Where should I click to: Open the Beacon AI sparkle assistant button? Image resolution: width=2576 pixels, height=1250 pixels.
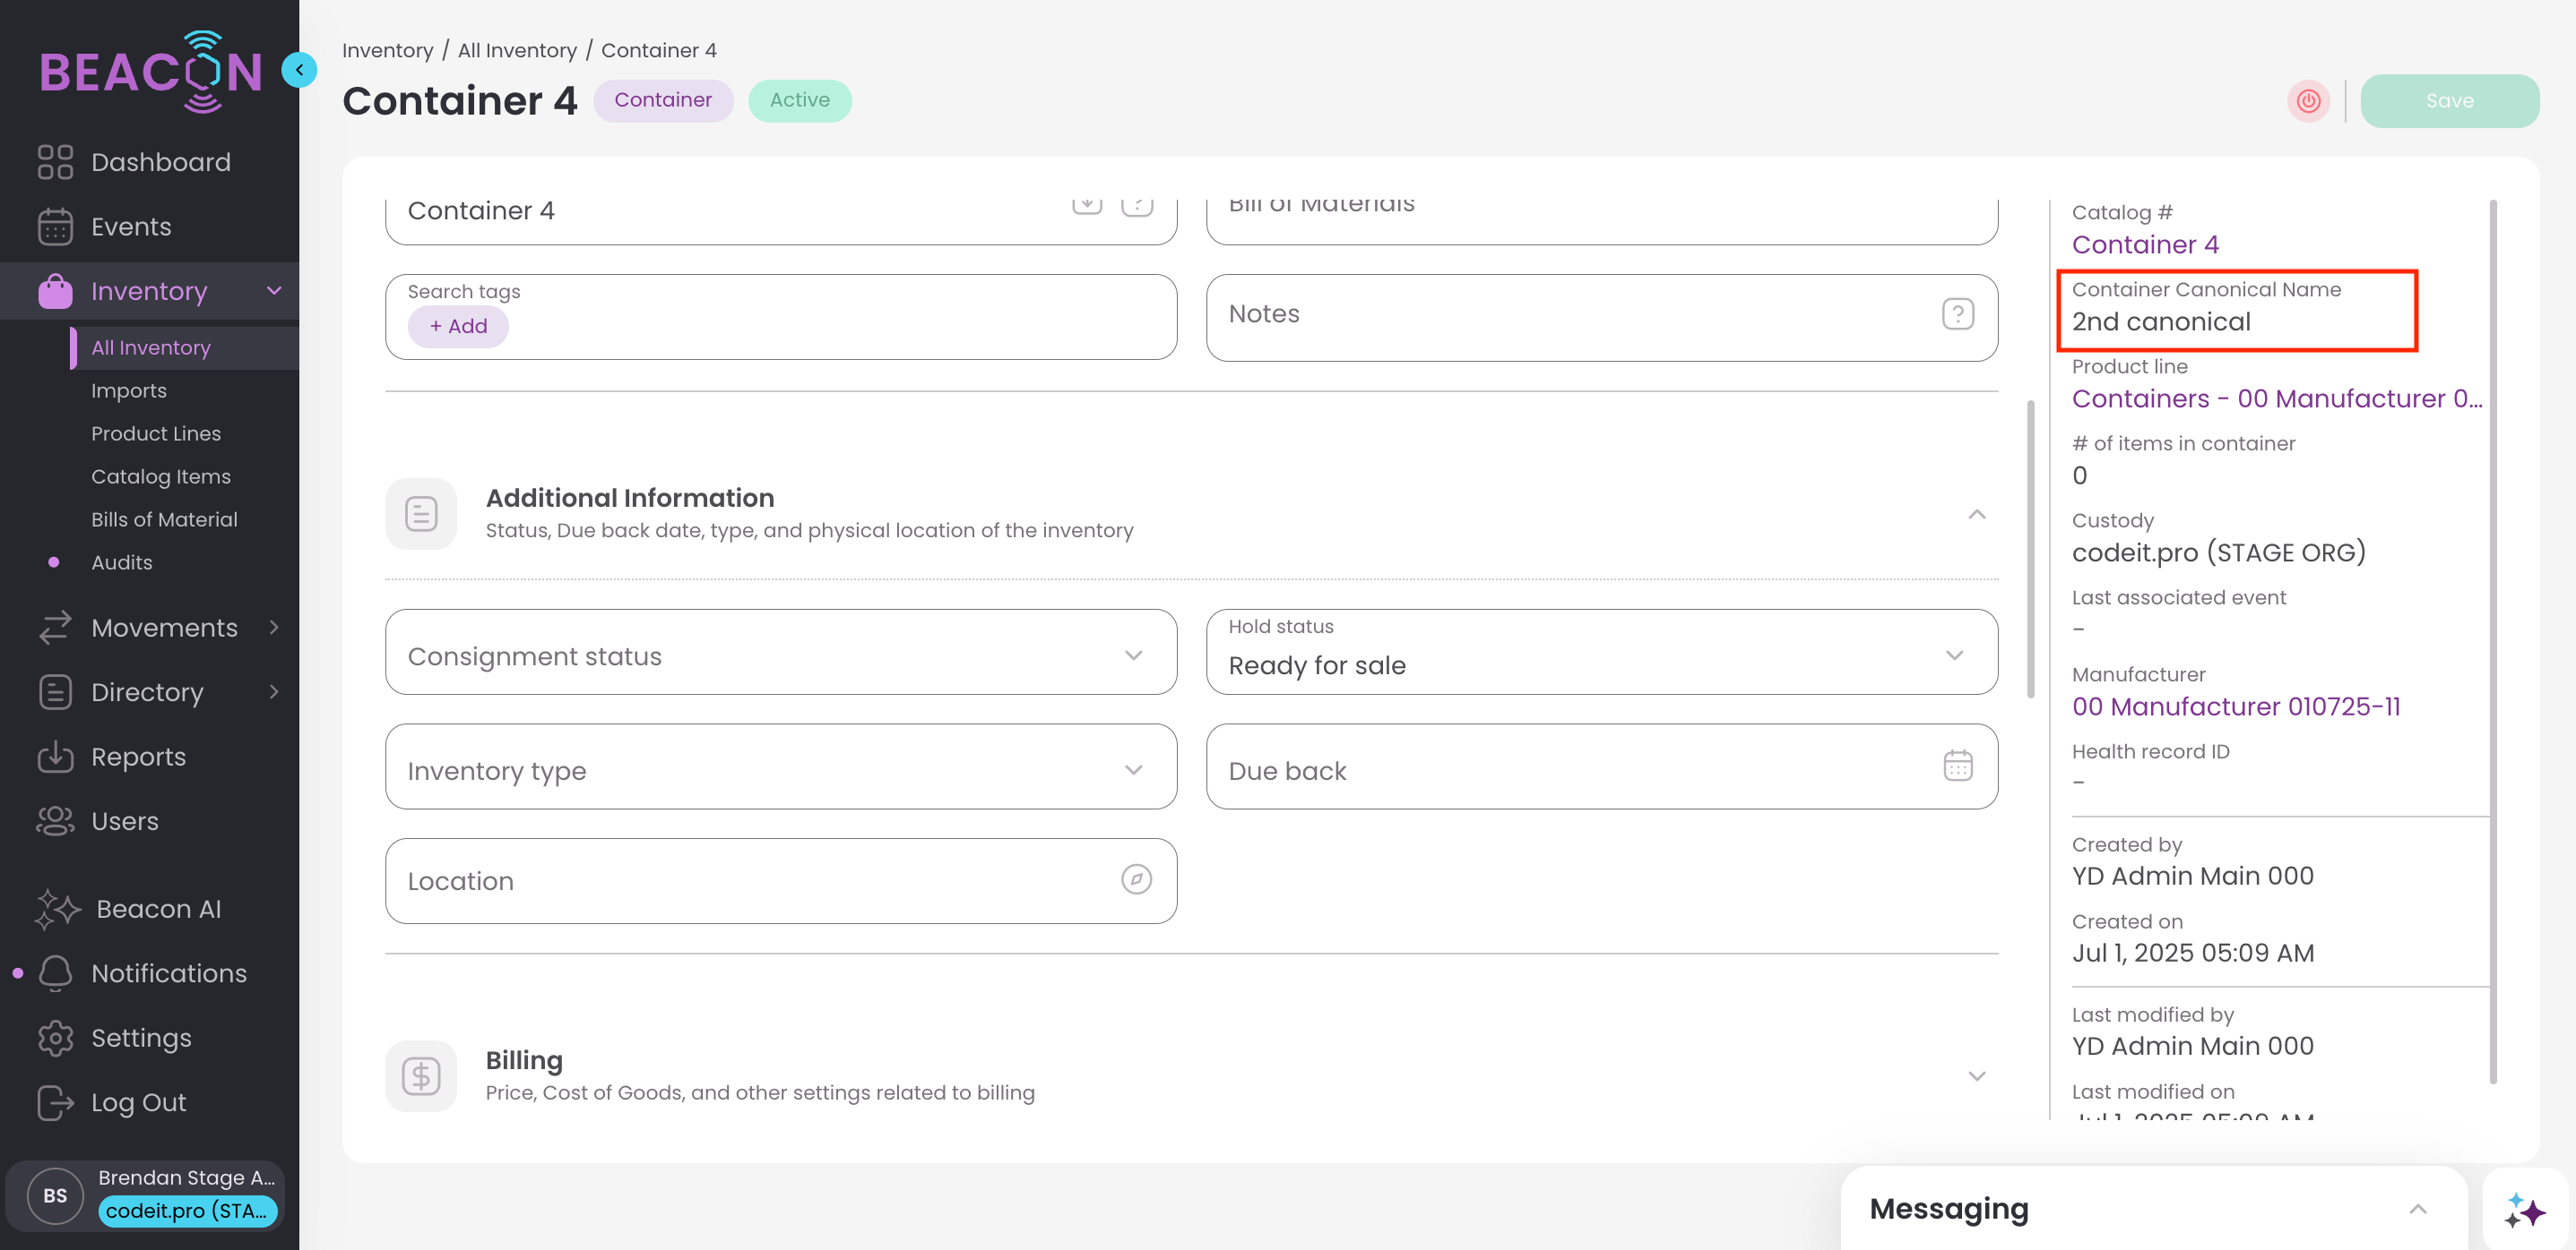[2524, 1211]
